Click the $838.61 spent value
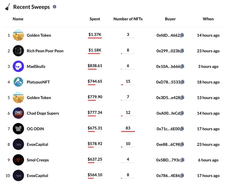This screenshot has height=183, width=225. (x=95, y=66)
